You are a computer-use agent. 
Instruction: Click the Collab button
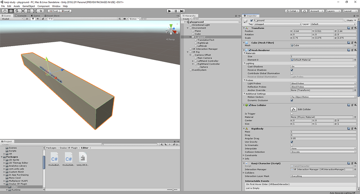pos(292,11)
